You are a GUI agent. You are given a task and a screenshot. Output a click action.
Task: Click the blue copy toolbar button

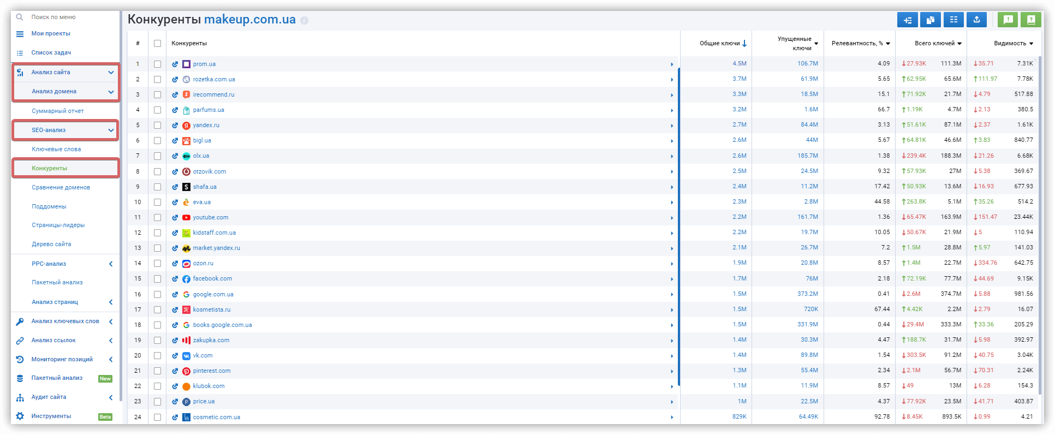[x=930, y=20]
